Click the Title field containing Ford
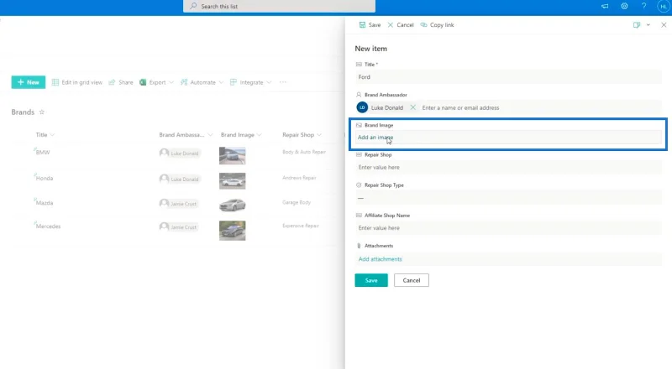The width and height of the screenshot is (672, 369). 508,77
